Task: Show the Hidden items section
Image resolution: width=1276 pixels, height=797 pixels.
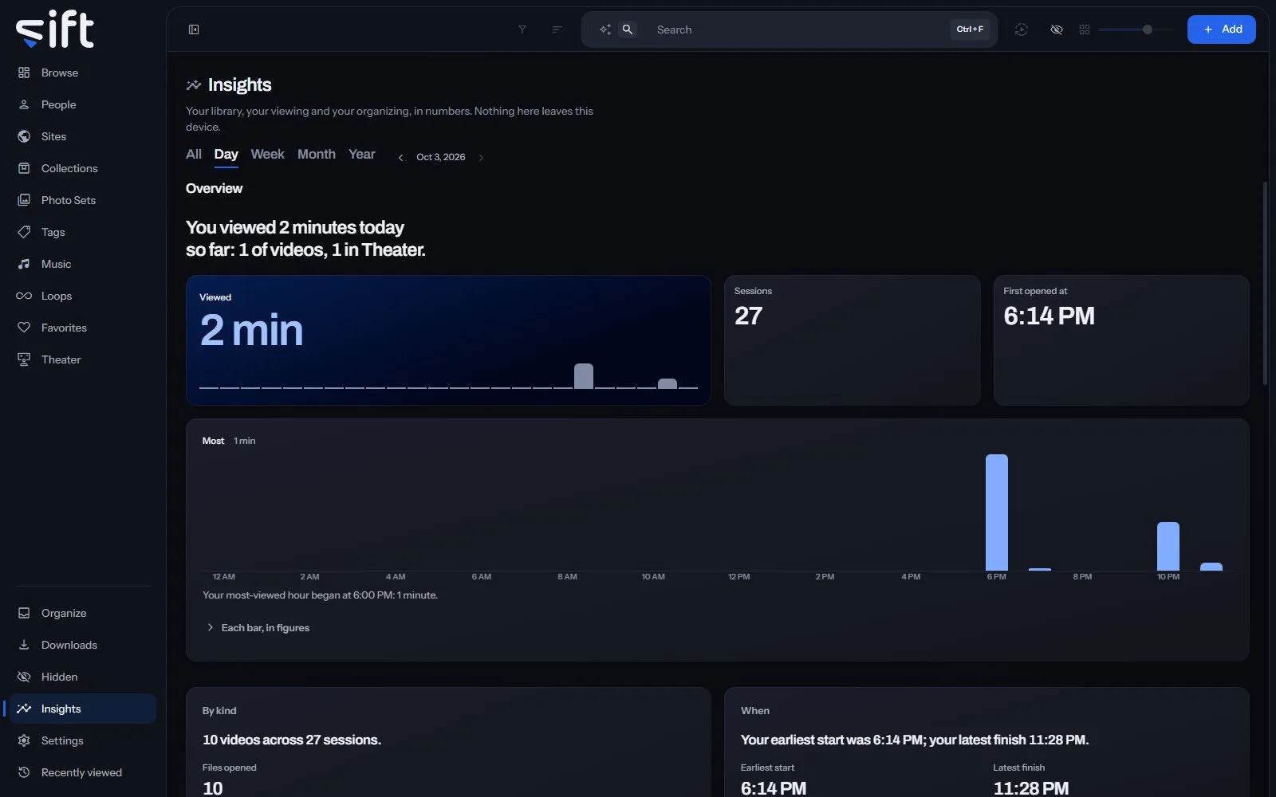Action: (83, 677)
